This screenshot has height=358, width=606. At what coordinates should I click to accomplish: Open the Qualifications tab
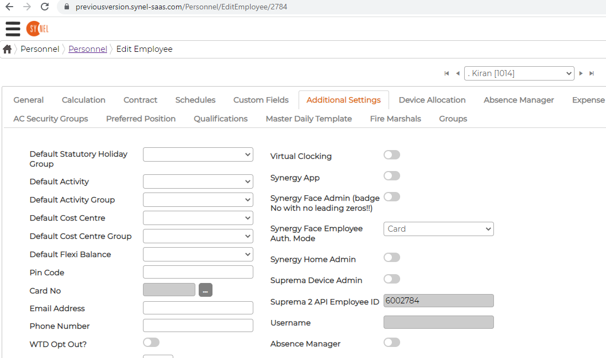pyautogui.click(x=221, y=119)
